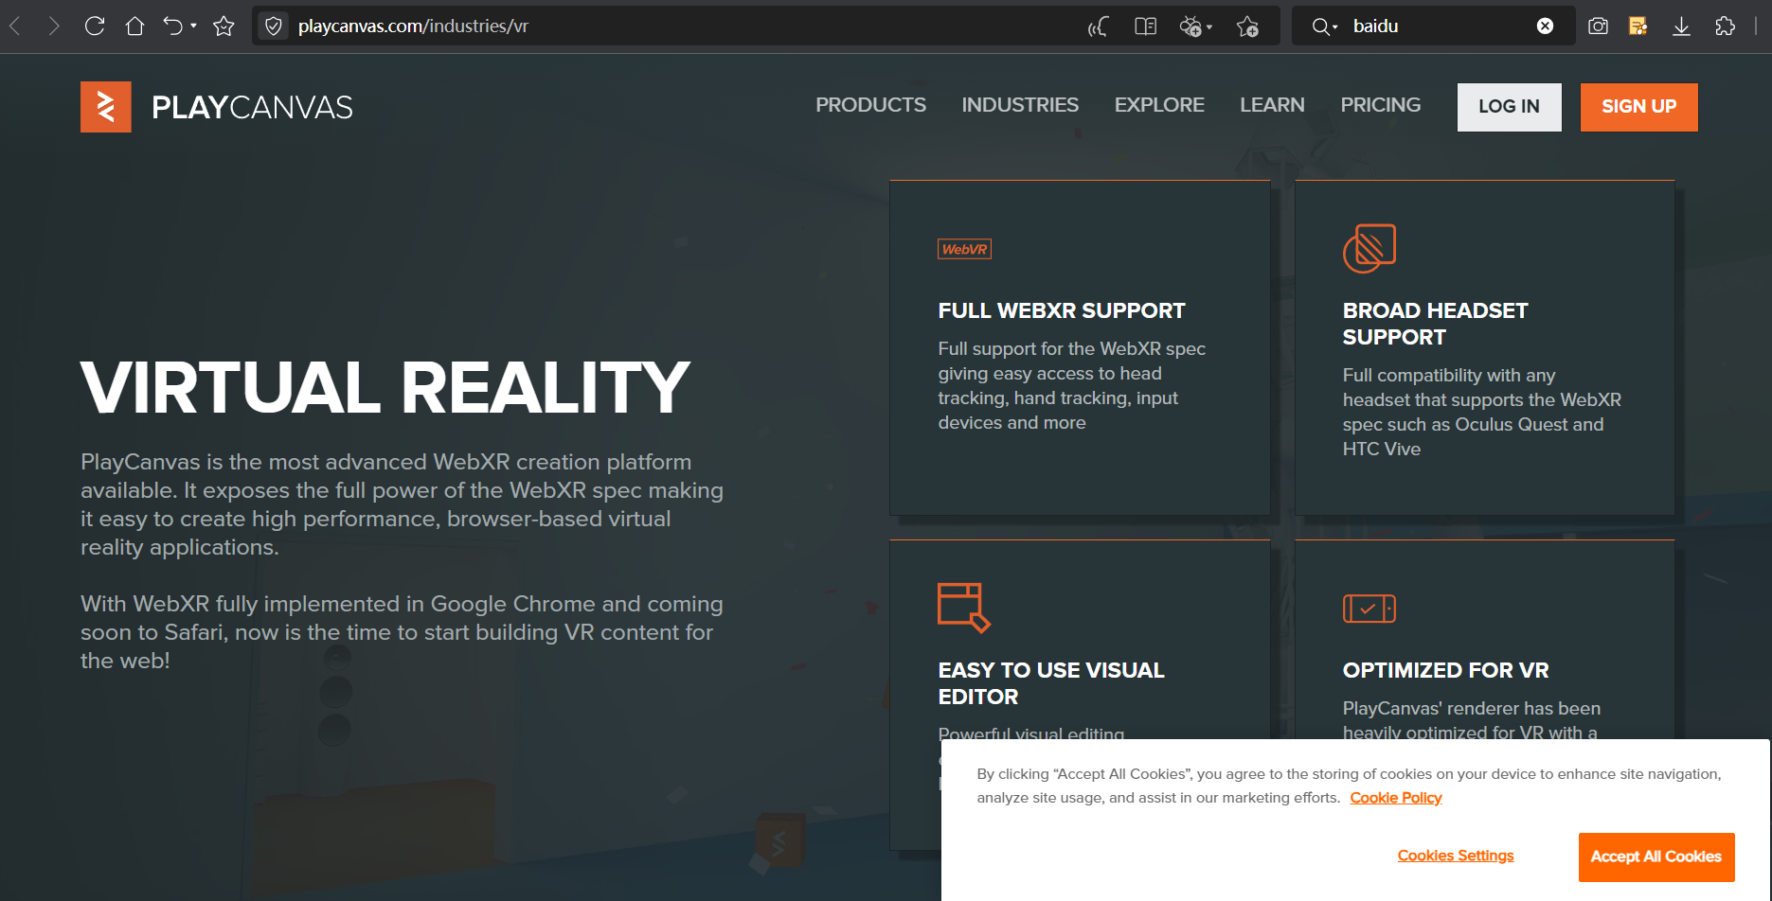Go forward to the next page
Screen dimensions: 1772x901
click(x=54, y=26)
